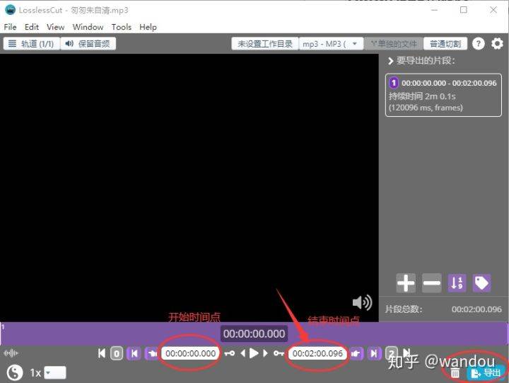
Task: Toggle 普通切割 normal cut mode
Action: [x=445, y=44]
